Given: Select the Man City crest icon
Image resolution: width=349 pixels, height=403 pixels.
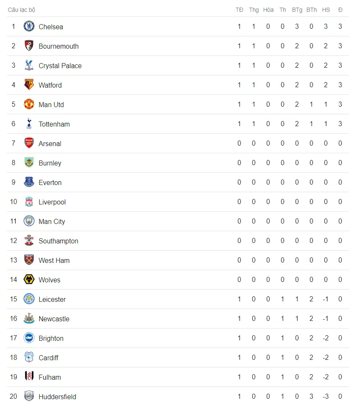Looking at the screenshot, I should pyautogui.click(x=29, y=221).
